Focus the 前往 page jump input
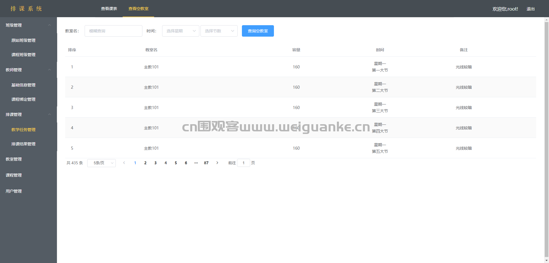 point(244,163)
